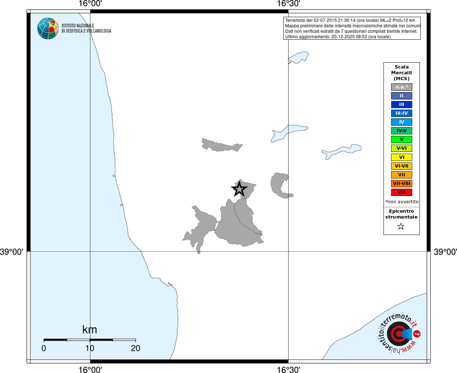Select the gray n.a.* legend swatch
This screenshot has height=373, width=457.
click(402, 87)
